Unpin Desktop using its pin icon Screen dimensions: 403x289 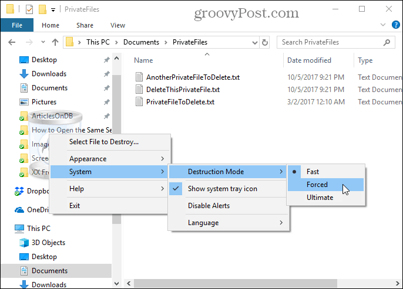106,60
